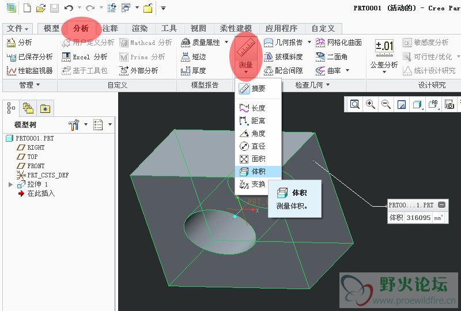Click the model tree tab icon
This screenshot has height=311, width=461.
[11, 108]
